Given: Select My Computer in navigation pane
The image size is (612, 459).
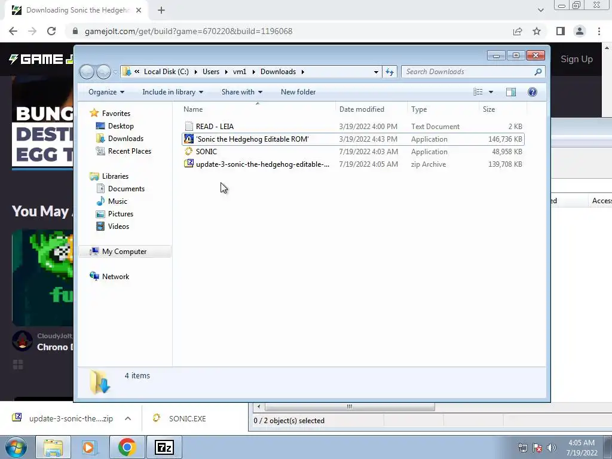Looking at the screenshot, I should tap(124, 252).
